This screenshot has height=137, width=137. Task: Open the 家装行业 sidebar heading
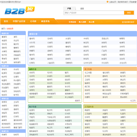point(5,99)
